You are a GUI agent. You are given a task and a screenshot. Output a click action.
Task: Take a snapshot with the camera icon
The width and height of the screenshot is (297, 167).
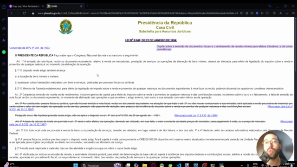pos(252,13)
